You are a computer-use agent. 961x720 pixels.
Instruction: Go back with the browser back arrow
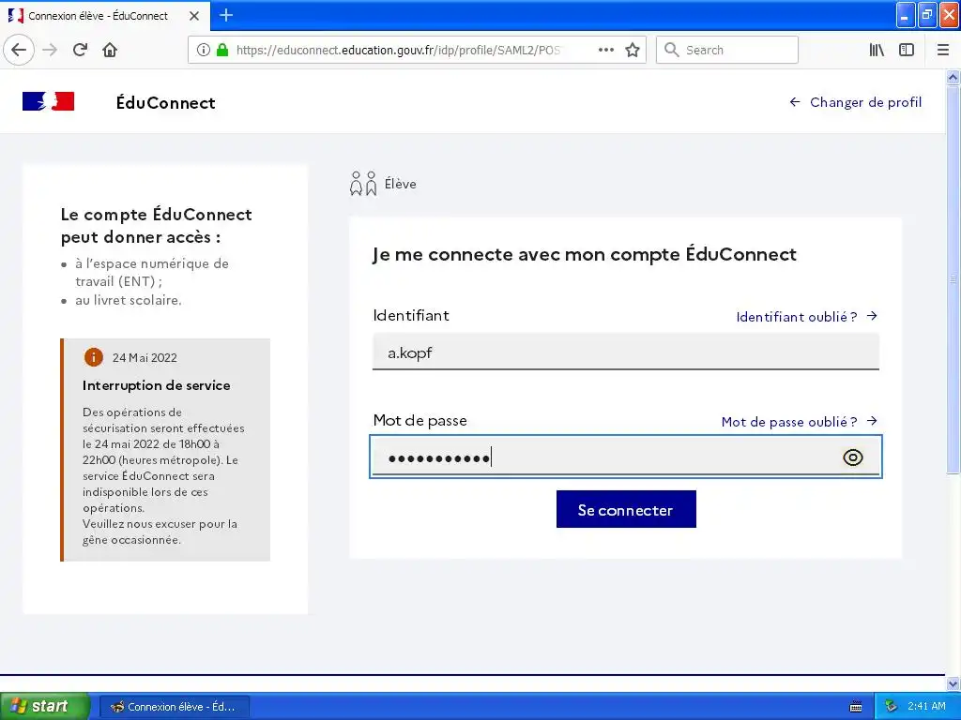point(19,50)
